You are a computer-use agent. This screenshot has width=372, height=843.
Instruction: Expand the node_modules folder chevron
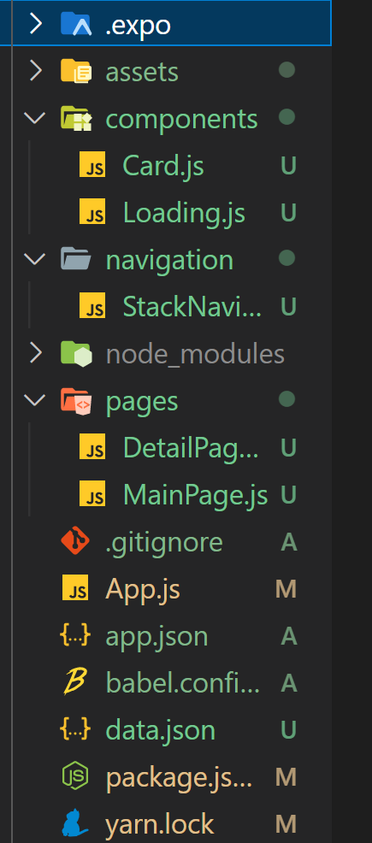tap(35, 354)
